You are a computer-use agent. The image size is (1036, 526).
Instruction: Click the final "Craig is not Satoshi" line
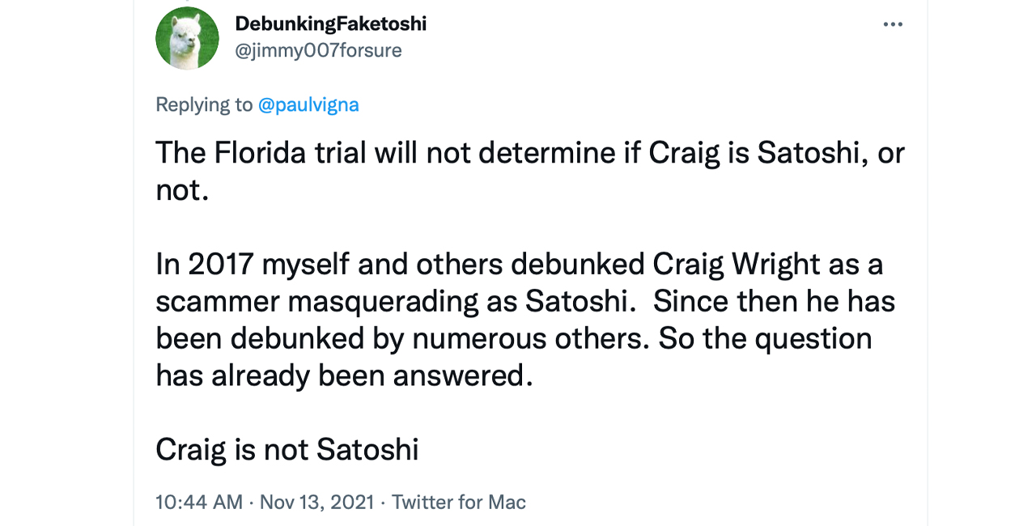click(x=287, y=449)
